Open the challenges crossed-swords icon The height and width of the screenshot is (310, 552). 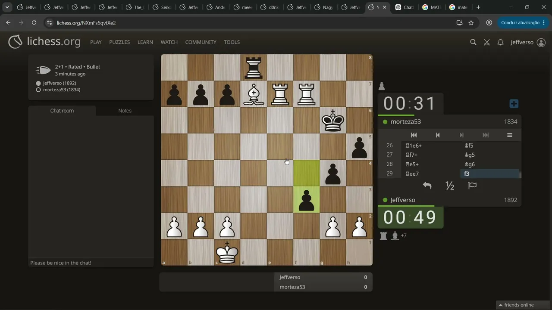pos(487,42)
